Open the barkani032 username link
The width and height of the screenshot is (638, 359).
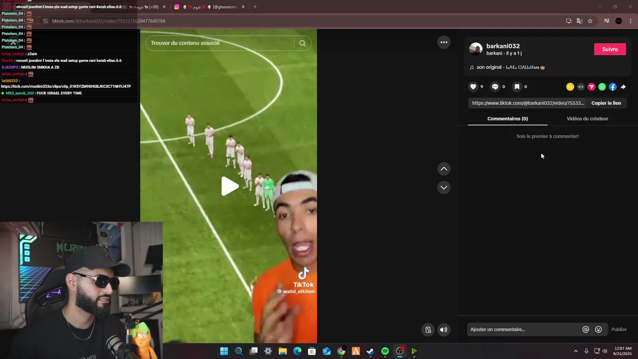pyautogui.click(x=503, y=46)
